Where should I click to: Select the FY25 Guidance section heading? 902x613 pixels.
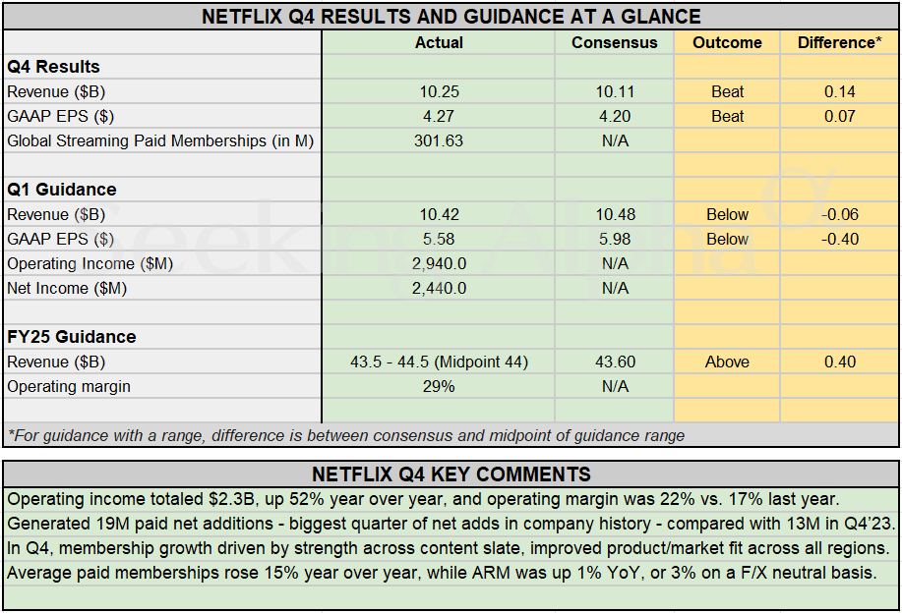72,337
